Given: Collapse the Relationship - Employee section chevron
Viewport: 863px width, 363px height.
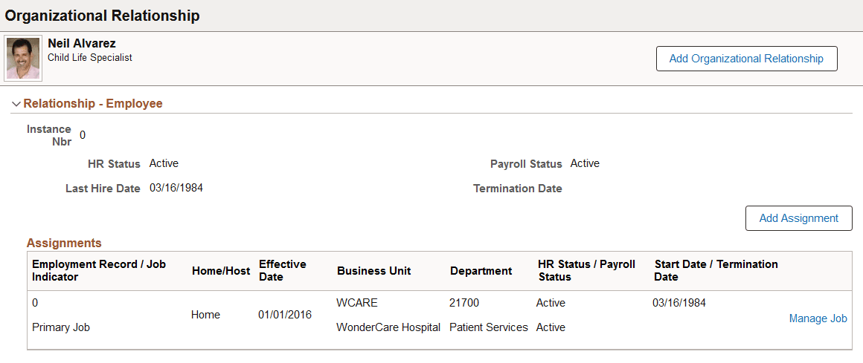Looking at the screenshot, I should (16, 104).
